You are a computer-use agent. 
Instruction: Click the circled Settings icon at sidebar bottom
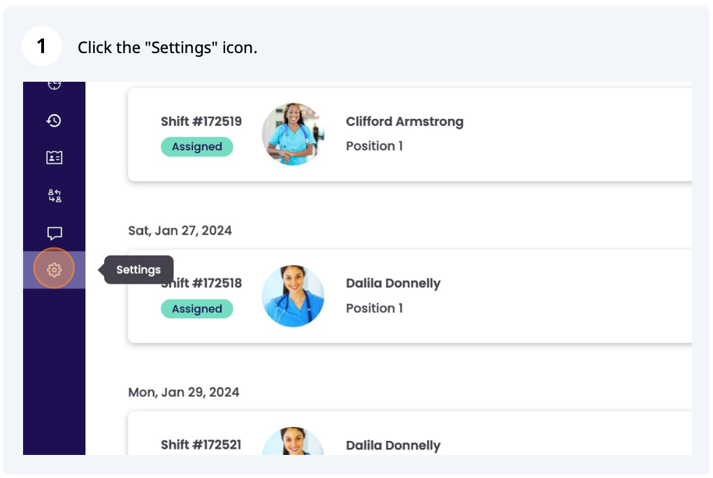tap(54, 268)
